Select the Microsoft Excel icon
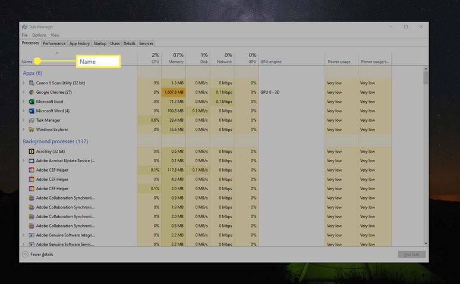460x284 pixels. tap(31, 102)
